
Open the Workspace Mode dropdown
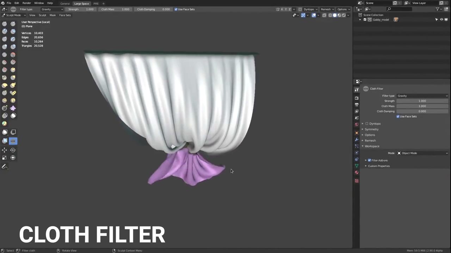(x=422, y=153)
